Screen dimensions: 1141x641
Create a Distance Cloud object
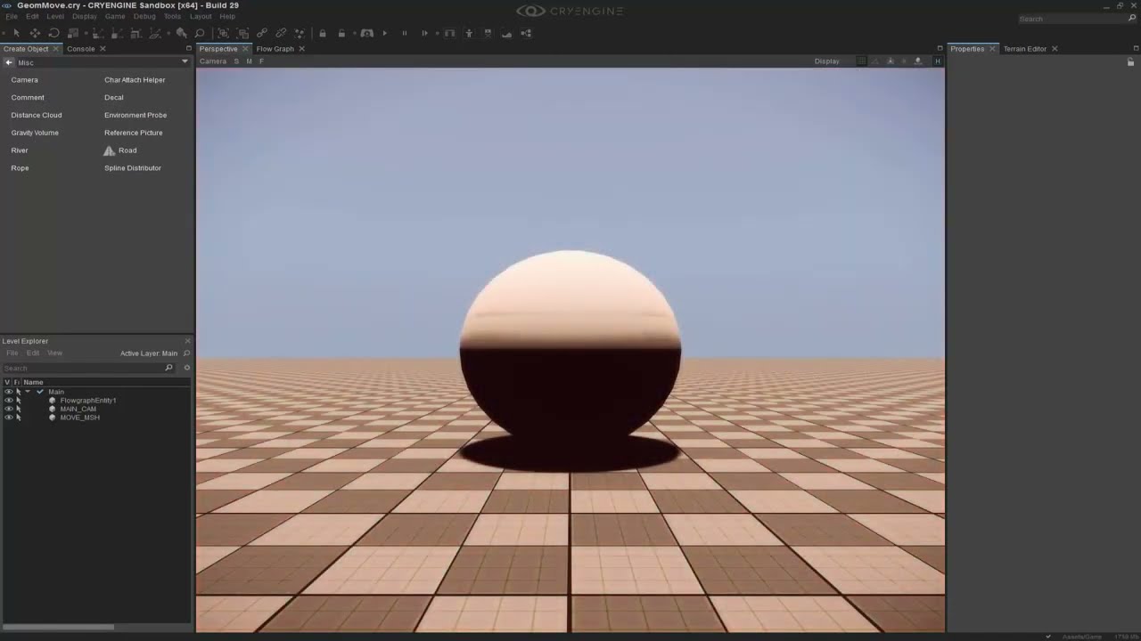(37, 115)
